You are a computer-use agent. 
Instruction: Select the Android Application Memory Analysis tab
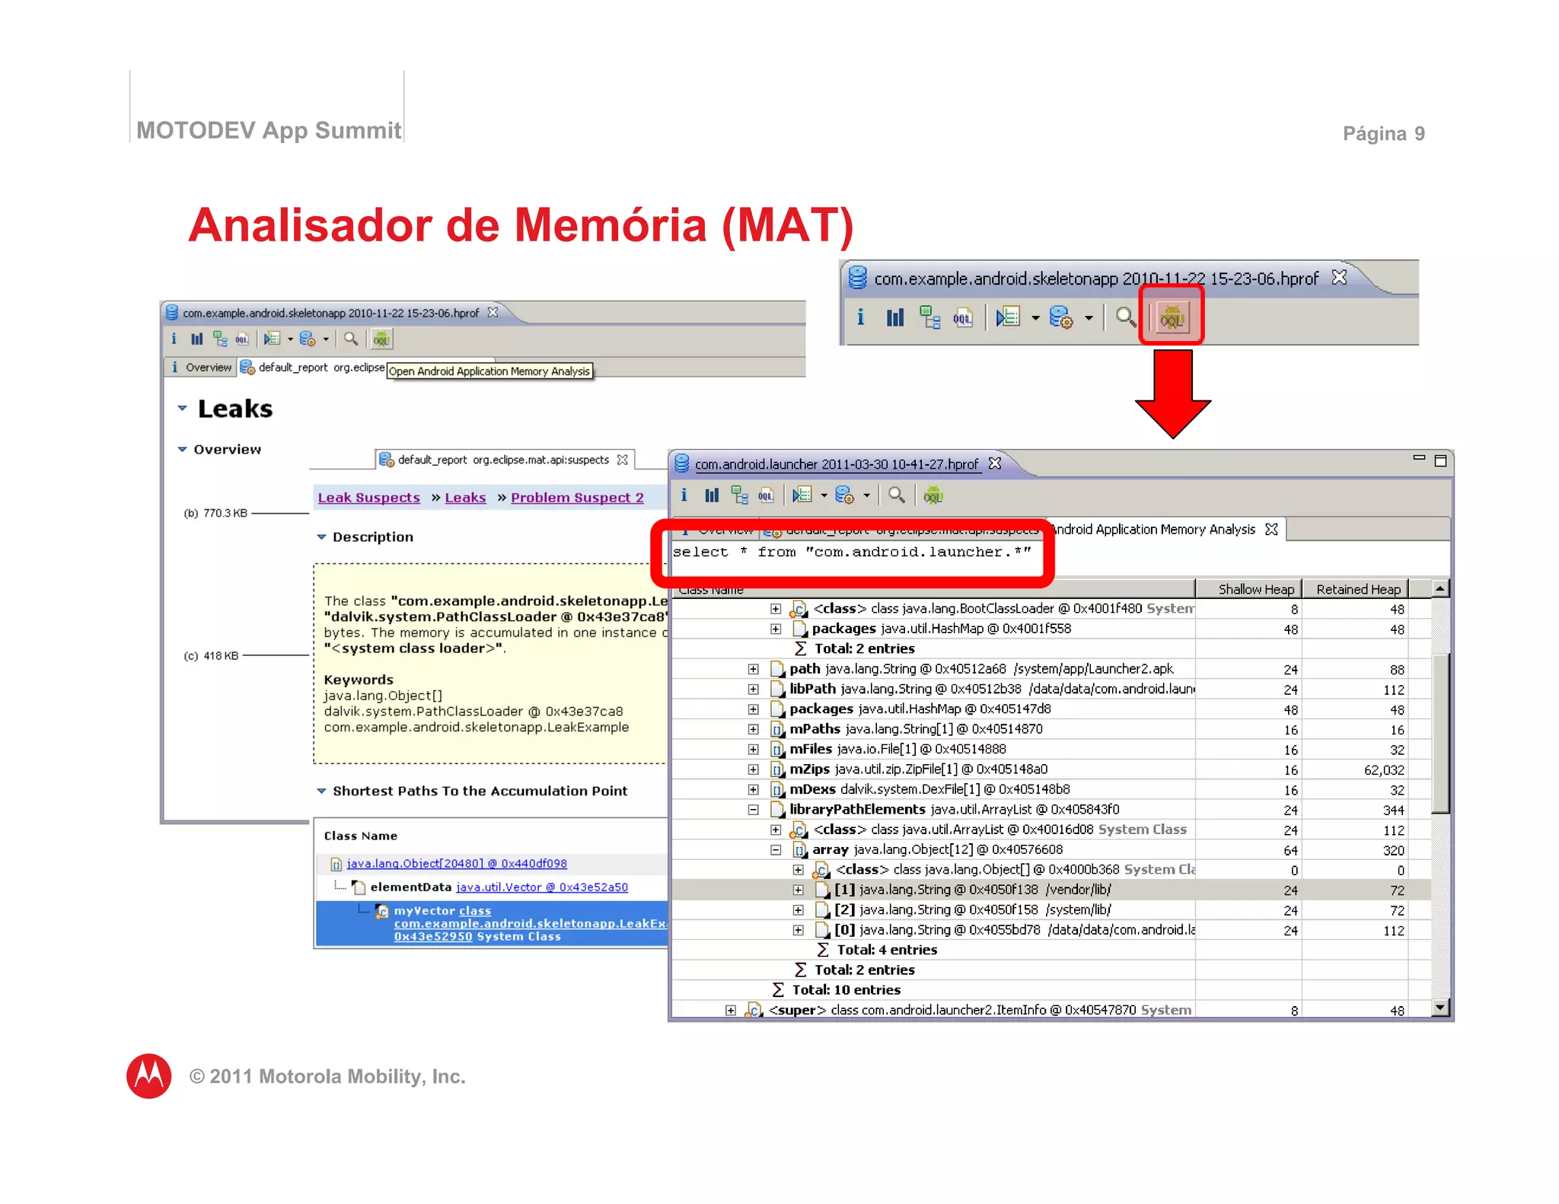tap(1163, 529)
